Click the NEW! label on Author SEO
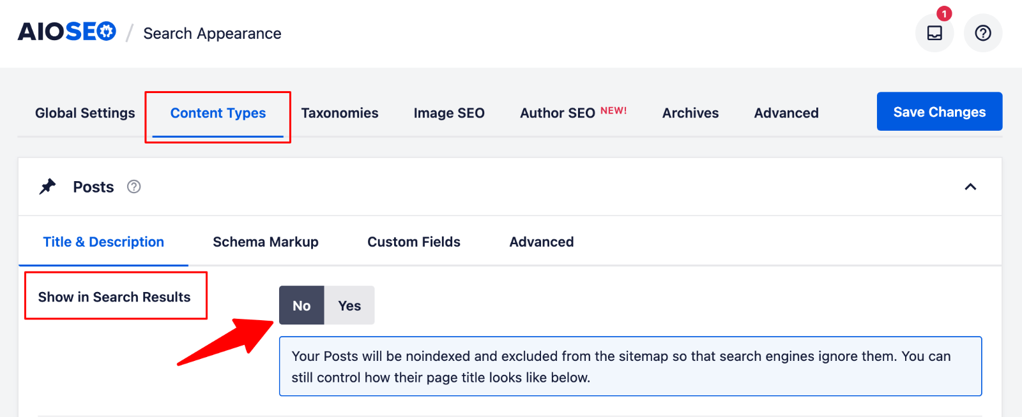This screenshot has height=417, width=1022. tap(614, 109)
